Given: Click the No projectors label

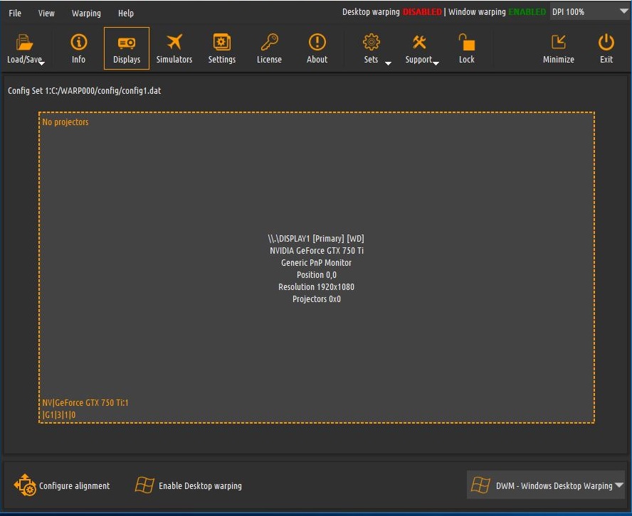Looking at the screenshot, I should 65,122.
